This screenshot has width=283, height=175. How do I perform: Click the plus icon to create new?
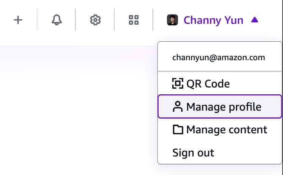point(18,20)
